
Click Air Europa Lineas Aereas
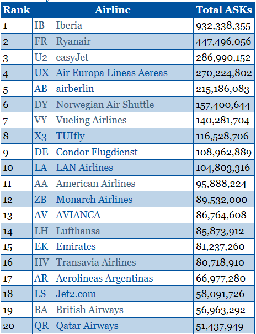(111, 73)
